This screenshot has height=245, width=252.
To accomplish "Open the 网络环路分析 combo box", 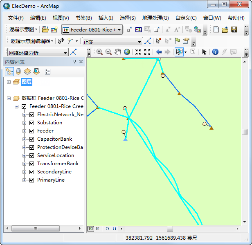I will [x=65, y=52].
